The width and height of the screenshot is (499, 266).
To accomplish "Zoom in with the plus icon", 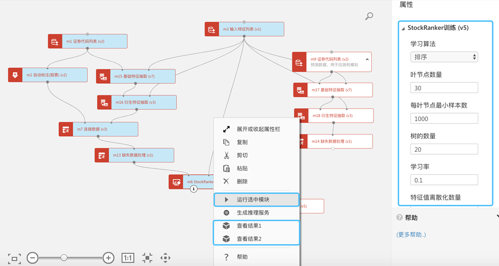I will click(108, 258).
